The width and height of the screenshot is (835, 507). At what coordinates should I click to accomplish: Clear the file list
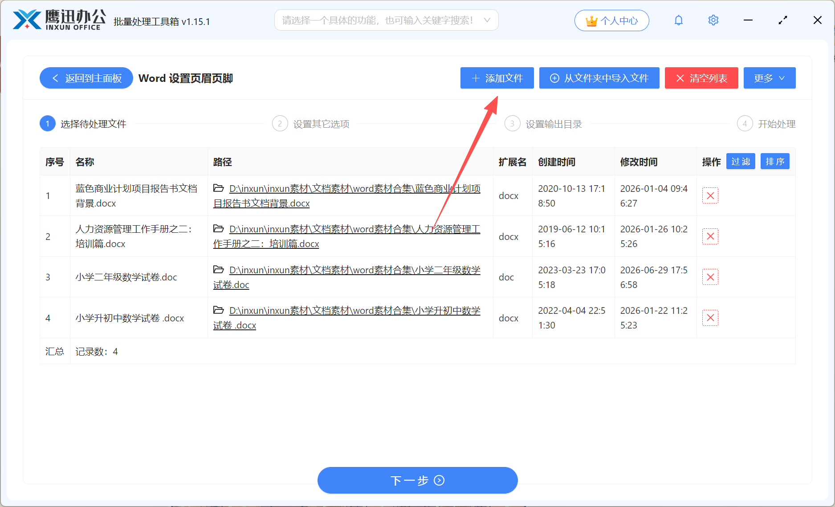[x=701, y=78]
